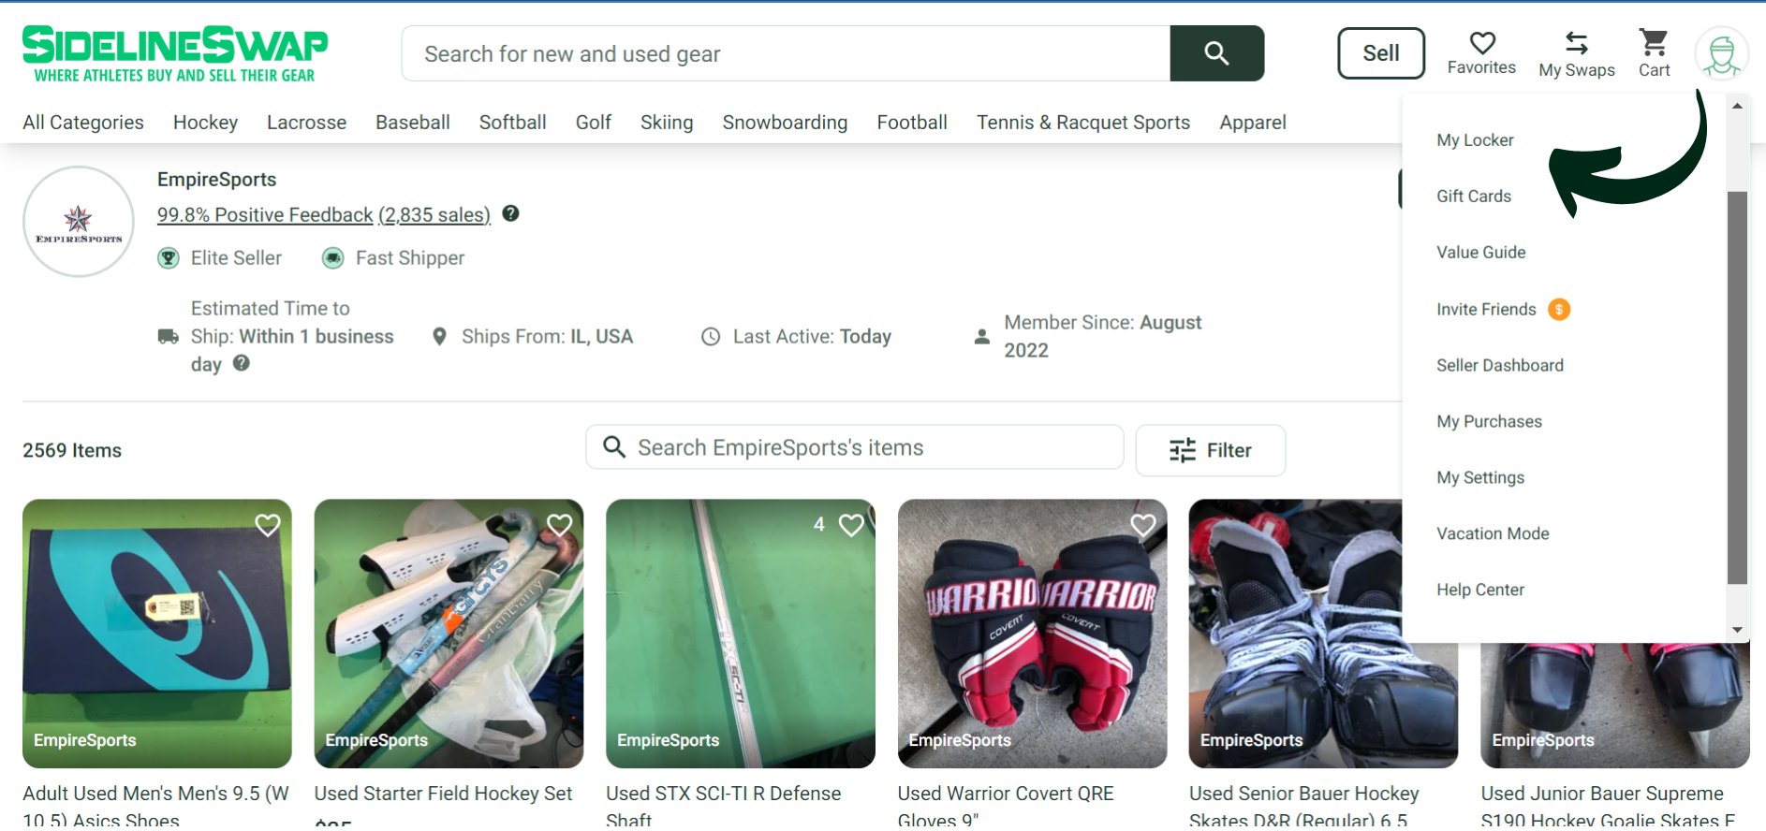Select Invite Friends from menu
The image size is (1766, 831).
[x=1486, y=309]
